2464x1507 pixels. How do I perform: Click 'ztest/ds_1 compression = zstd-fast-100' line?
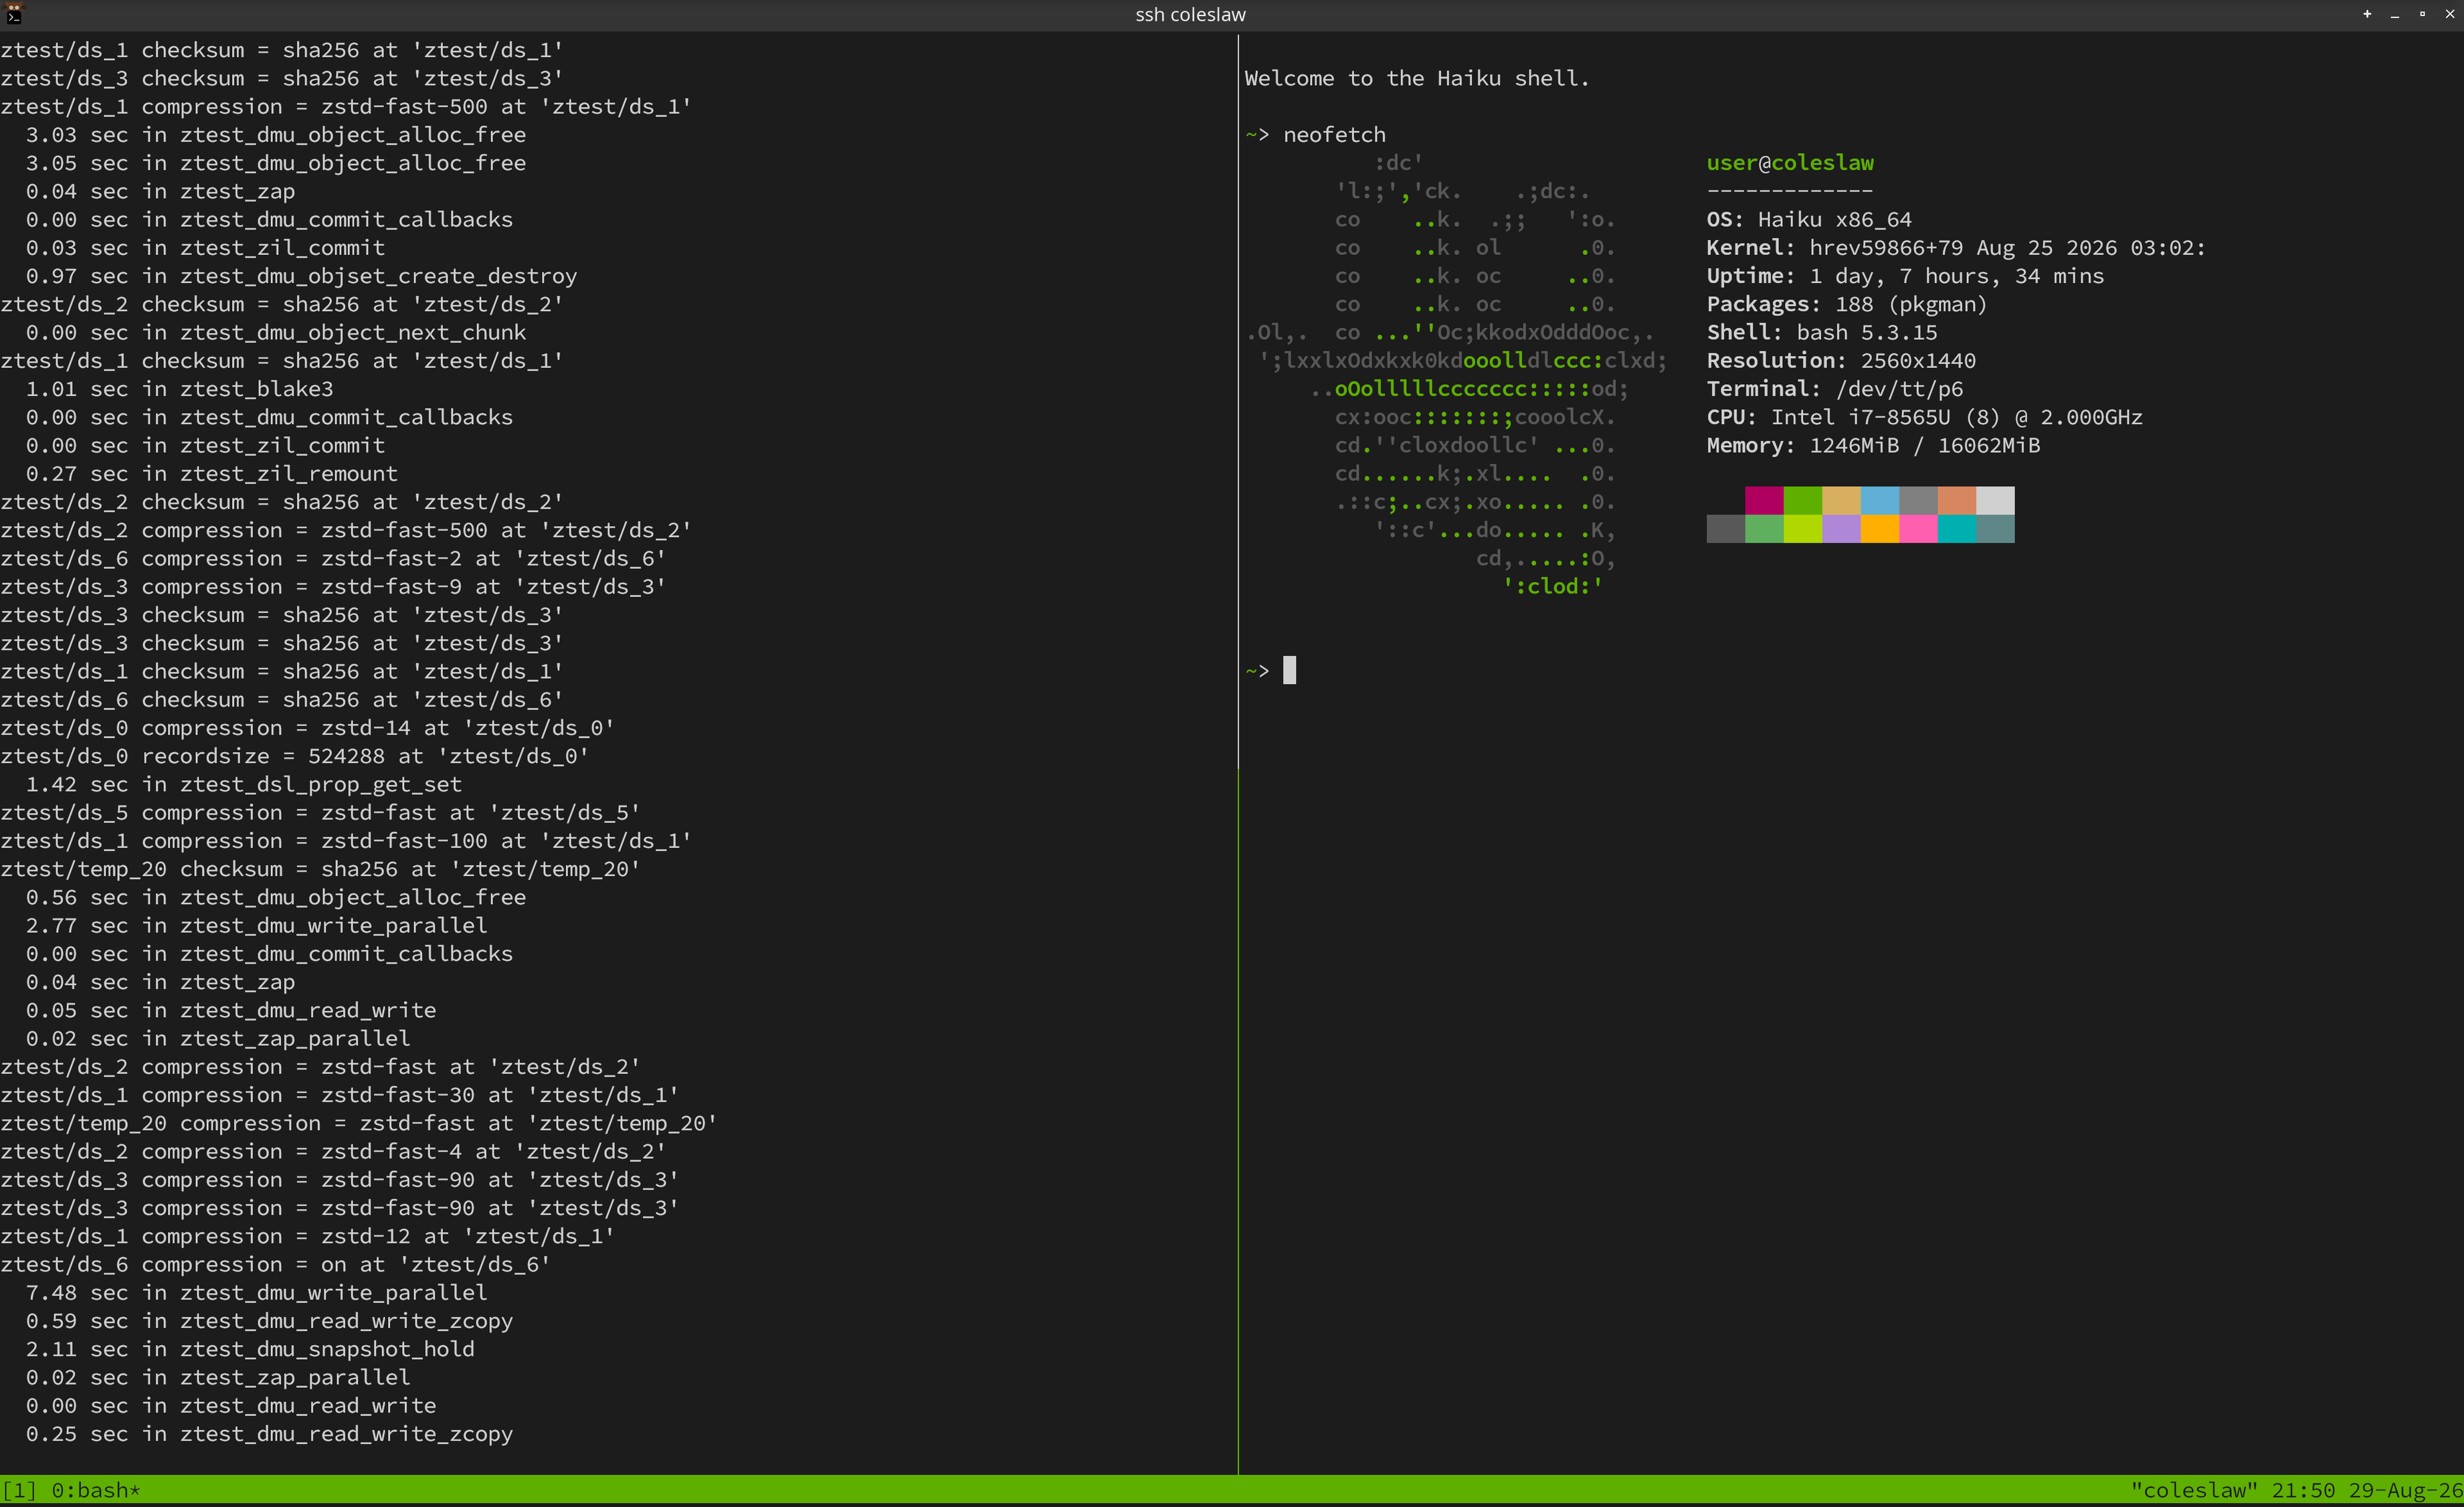click(346, 840)
